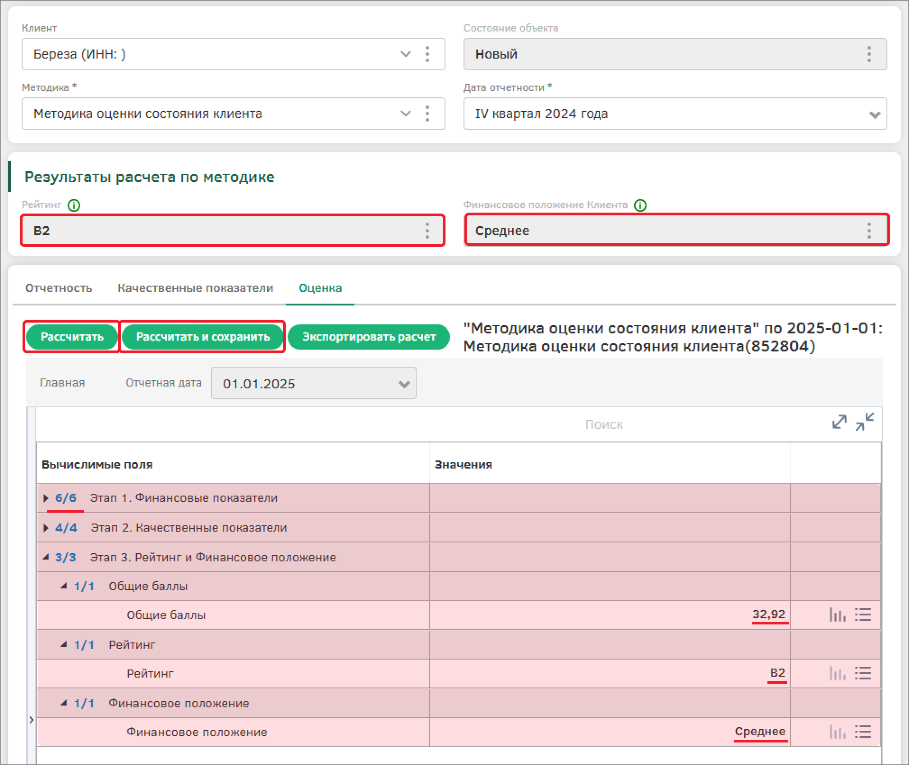Click the Финансовое положение leaf row label
Viewport: 909px width, 765px height.
pyautogui.click(x=197, y=732)
